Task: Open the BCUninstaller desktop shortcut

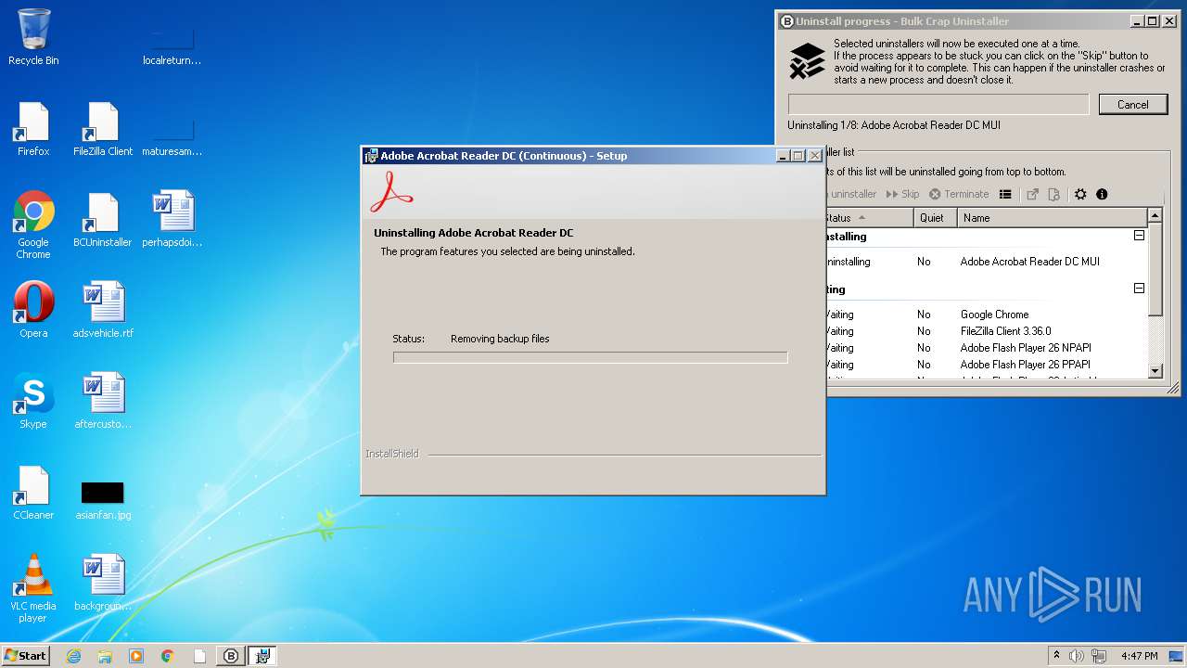Action: 103,220
